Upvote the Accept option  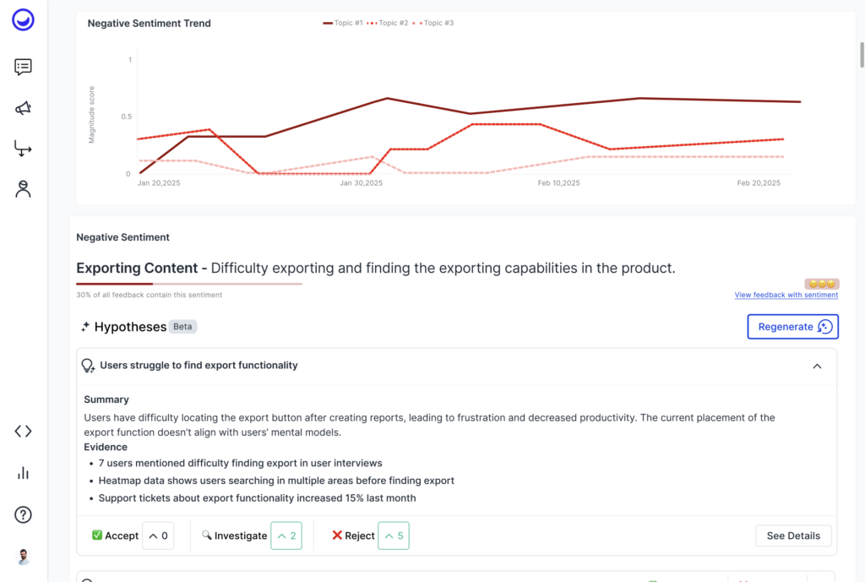pyautogui.click(x=158, y=536)
